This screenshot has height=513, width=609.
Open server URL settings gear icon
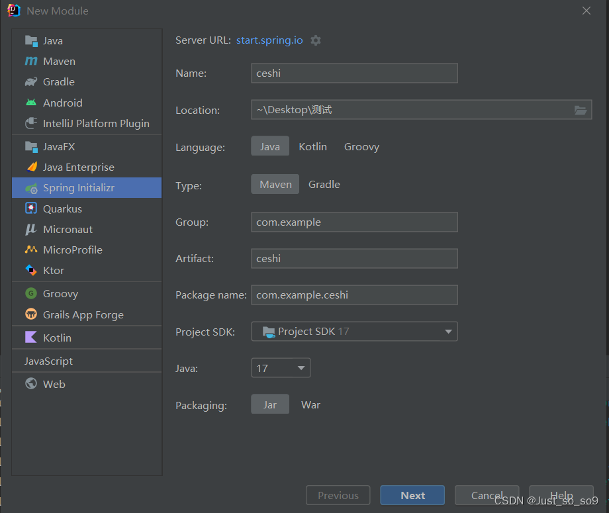coord(316,40)
